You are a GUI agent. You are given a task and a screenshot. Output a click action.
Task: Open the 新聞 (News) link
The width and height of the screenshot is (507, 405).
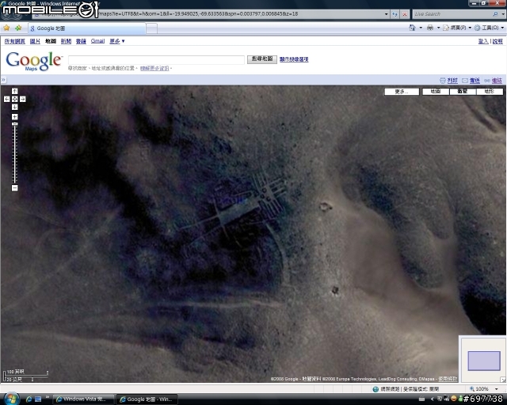66,41
